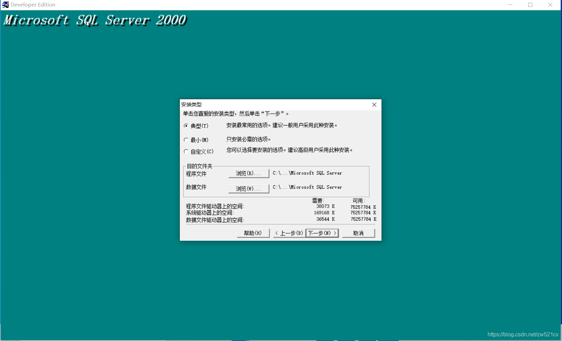
Task: Maximize the Developer Edition window
Action: [x=530, y=5]
